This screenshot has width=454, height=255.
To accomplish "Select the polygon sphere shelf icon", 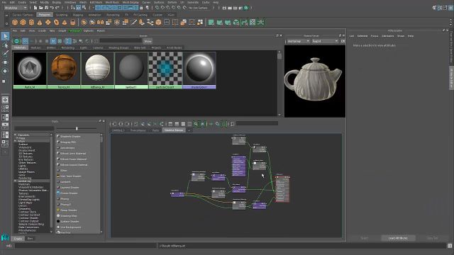I will pyautogui.click(x=15, y=22).
